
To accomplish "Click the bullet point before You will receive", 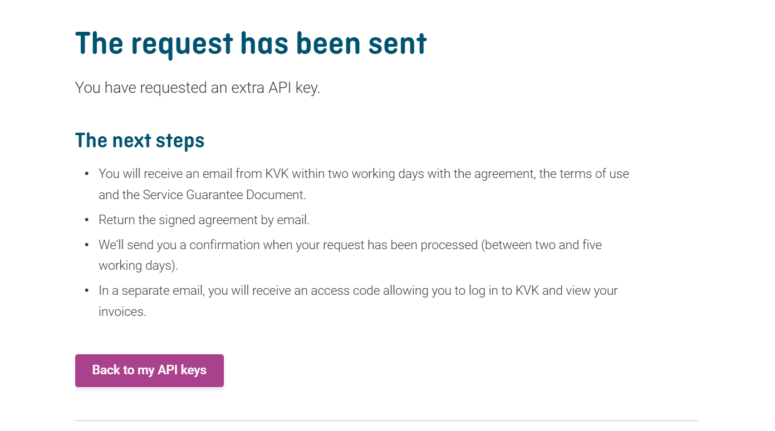I will pos(87,174).
